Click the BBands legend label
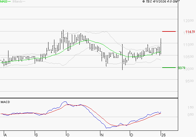This screenshot has width=196, height=137. 18,2
